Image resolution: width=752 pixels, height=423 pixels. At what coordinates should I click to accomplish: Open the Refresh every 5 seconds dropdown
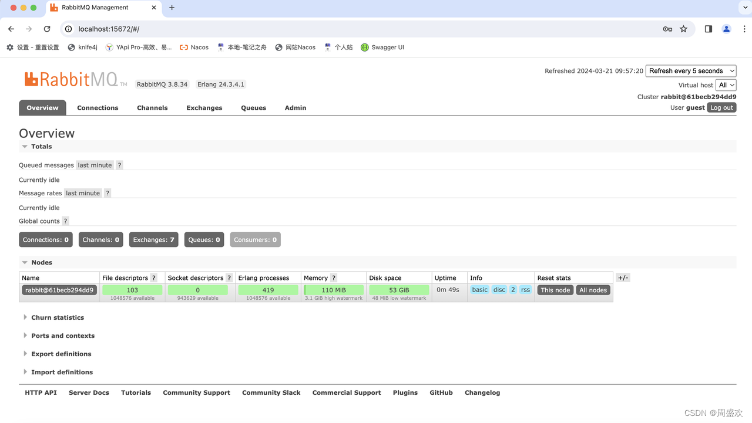[x=691, y=71]
